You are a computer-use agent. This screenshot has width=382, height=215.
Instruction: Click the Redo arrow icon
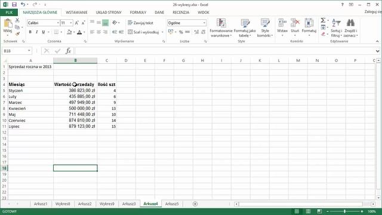[x=35, y=4]
